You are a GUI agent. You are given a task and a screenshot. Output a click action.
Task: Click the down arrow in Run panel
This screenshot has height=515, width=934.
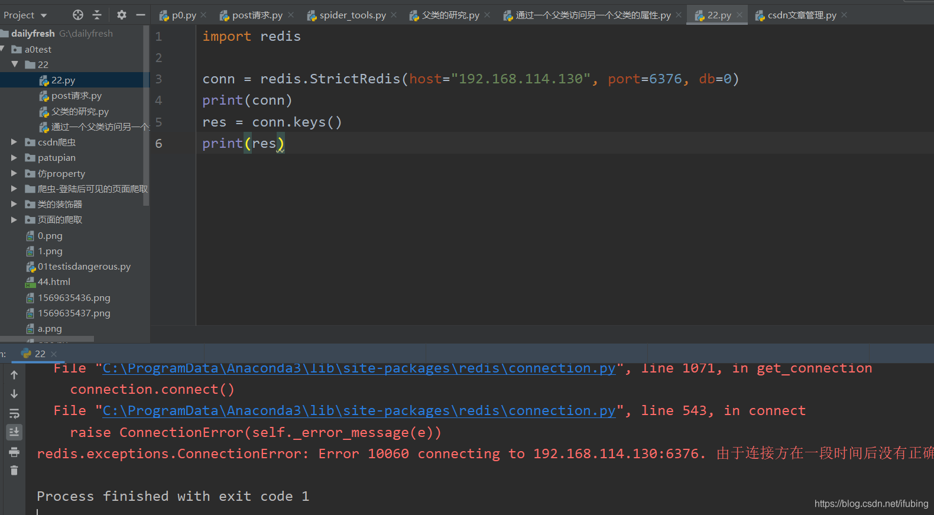pos(14,394)
